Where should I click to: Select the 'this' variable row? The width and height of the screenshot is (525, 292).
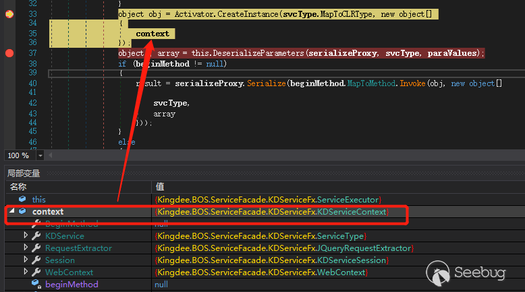pos(265,200)
